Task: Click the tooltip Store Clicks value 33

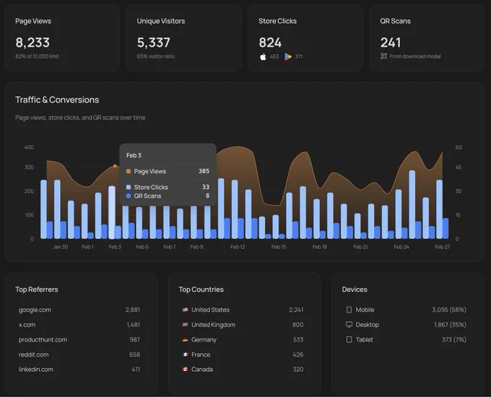Action: tap(205, 187)
